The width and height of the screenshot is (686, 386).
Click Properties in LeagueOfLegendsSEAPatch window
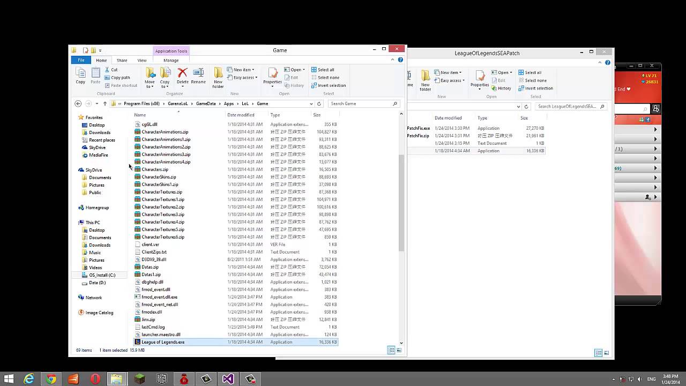[x=480, y=79]
